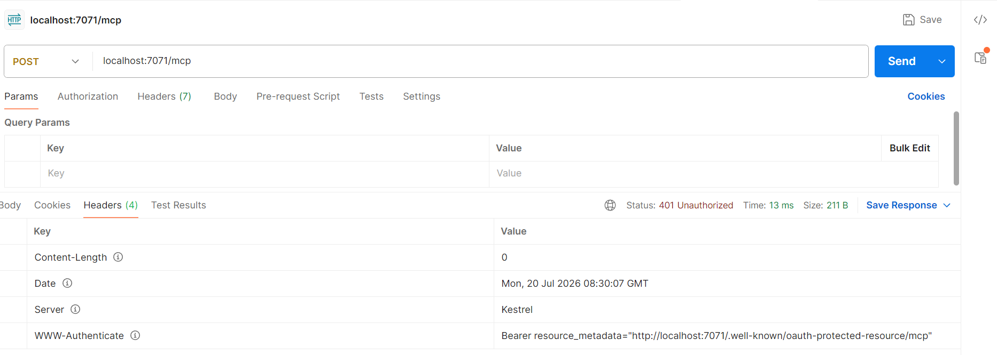Click the Date value Mon, 20 Jul 2026

click(x=574, y=284)
